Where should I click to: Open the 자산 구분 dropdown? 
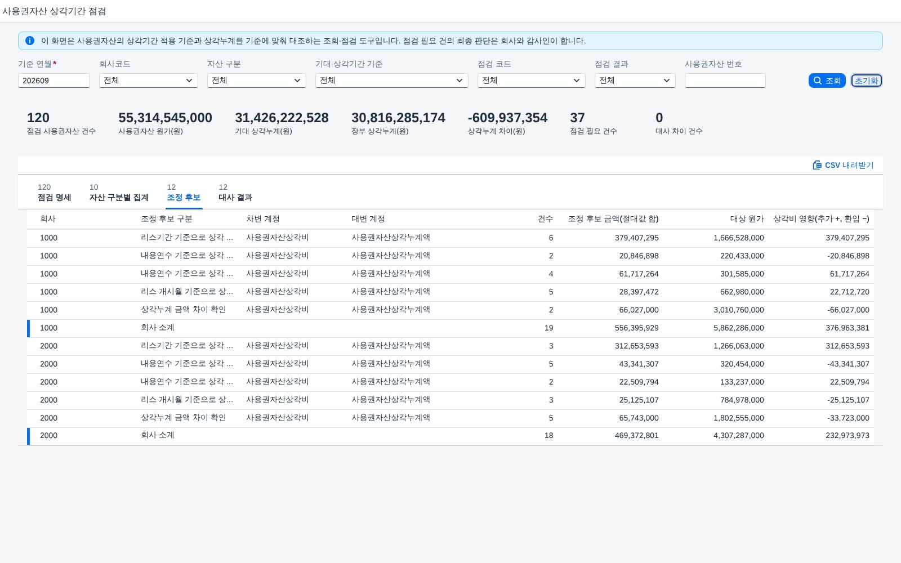click(257, 81)
